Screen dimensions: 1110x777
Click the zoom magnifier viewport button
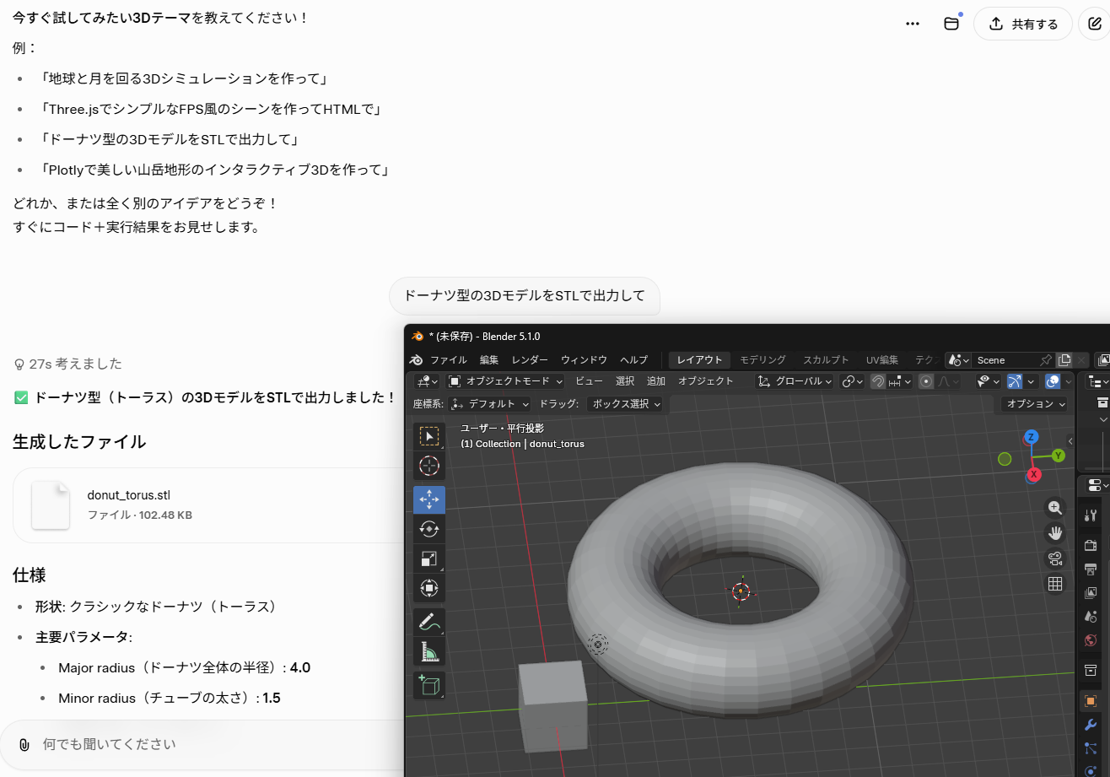pos(1054,507)
